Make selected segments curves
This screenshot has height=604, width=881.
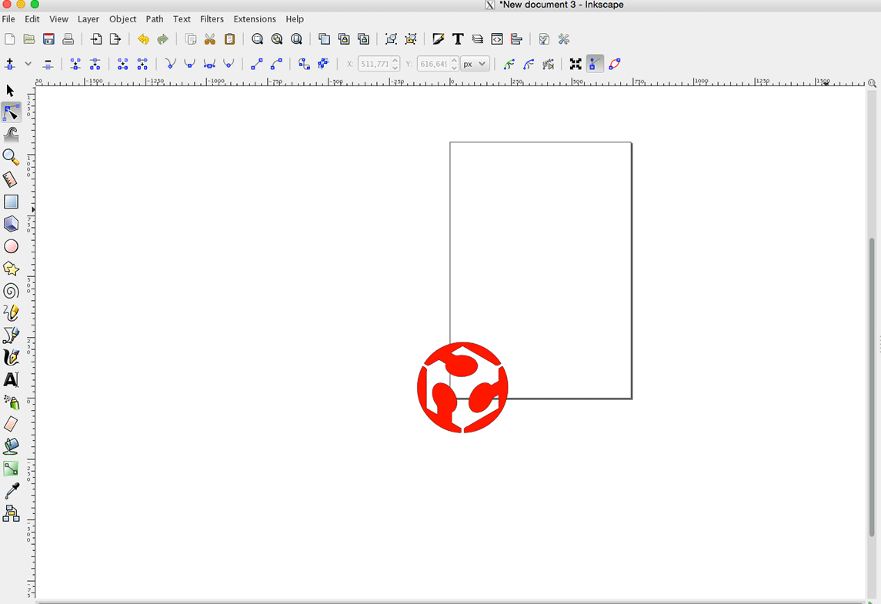pos(276,64)
